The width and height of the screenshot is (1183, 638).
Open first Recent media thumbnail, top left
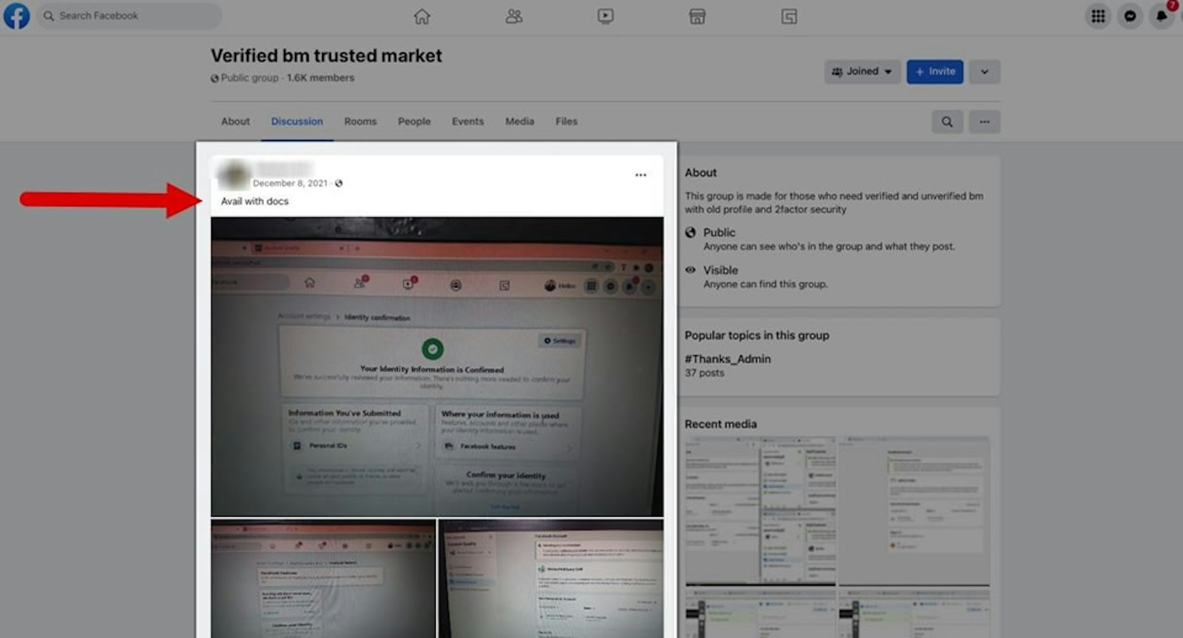point(761,511)
